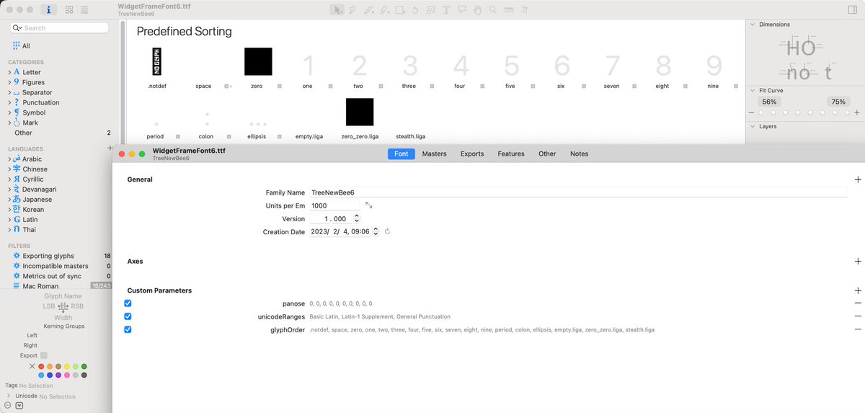Viewport: 865px width, 413px height.
Task: Choose the Measurement ruler tool
Action: coord(509,10)
